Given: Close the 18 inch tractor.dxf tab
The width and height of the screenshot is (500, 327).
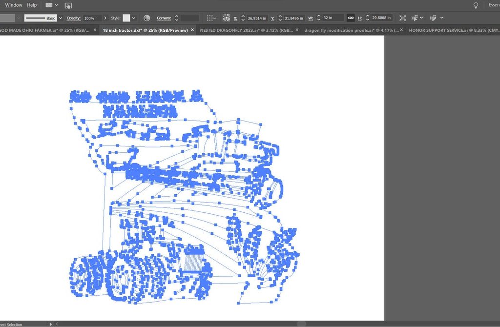Looking at the screenshot, I should [192, 30].
